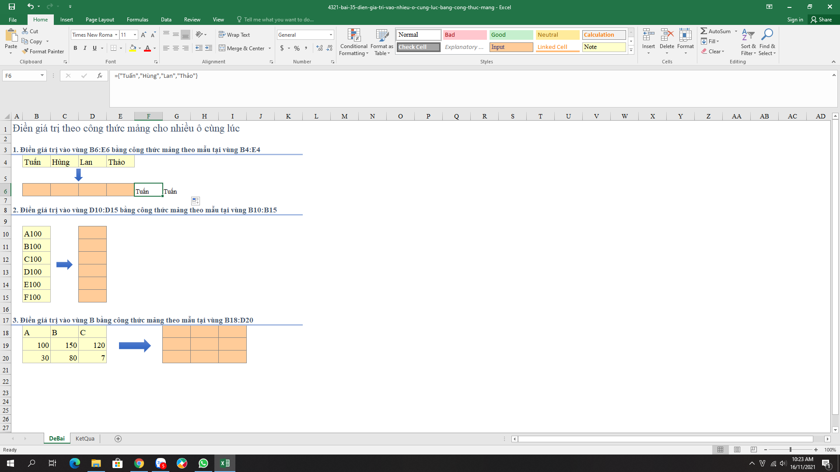This screenshot has height=472, width=840.
Task: Apply the Good cell style
Action: 511,35
